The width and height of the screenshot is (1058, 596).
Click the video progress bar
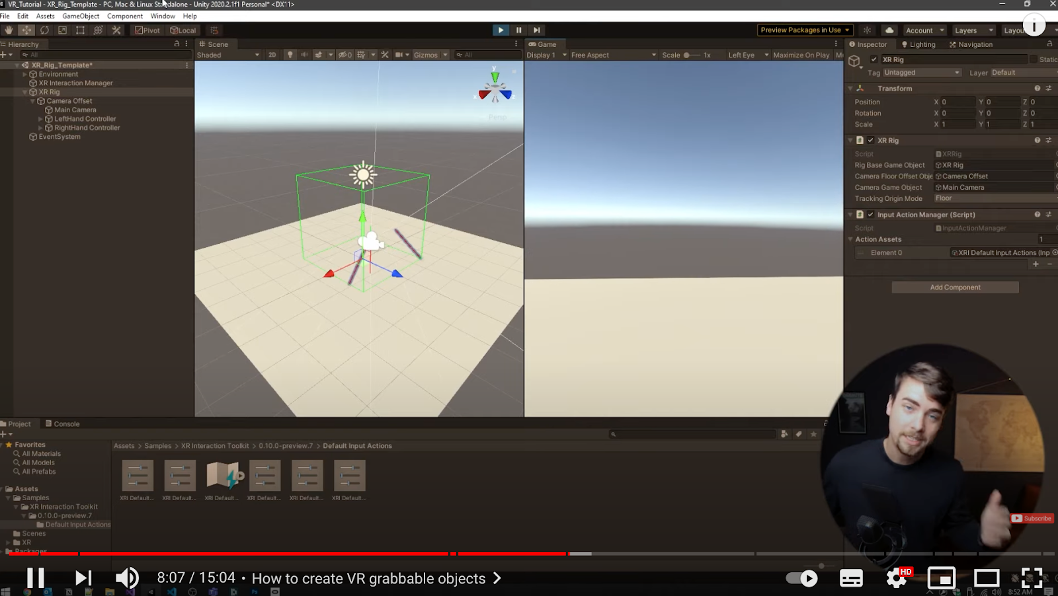[661, 554]
